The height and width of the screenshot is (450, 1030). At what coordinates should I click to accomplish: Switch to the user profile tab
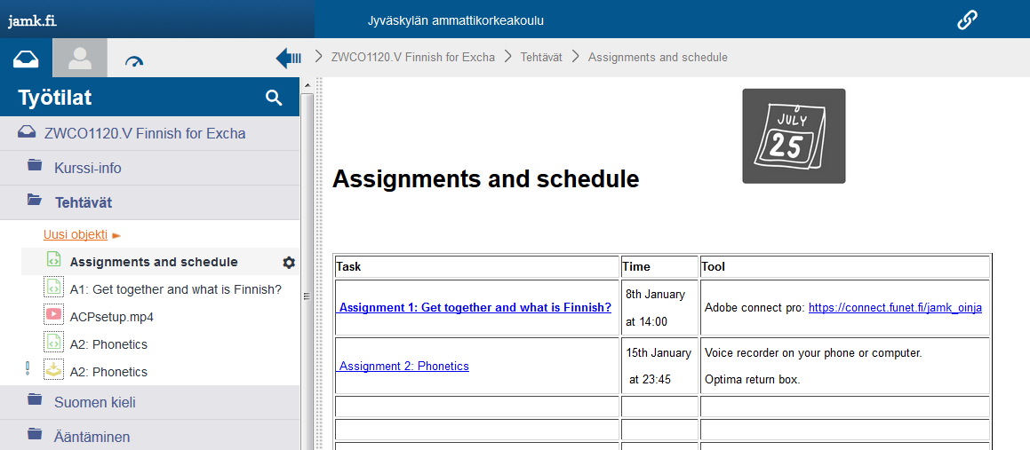(x=80, y=59)
